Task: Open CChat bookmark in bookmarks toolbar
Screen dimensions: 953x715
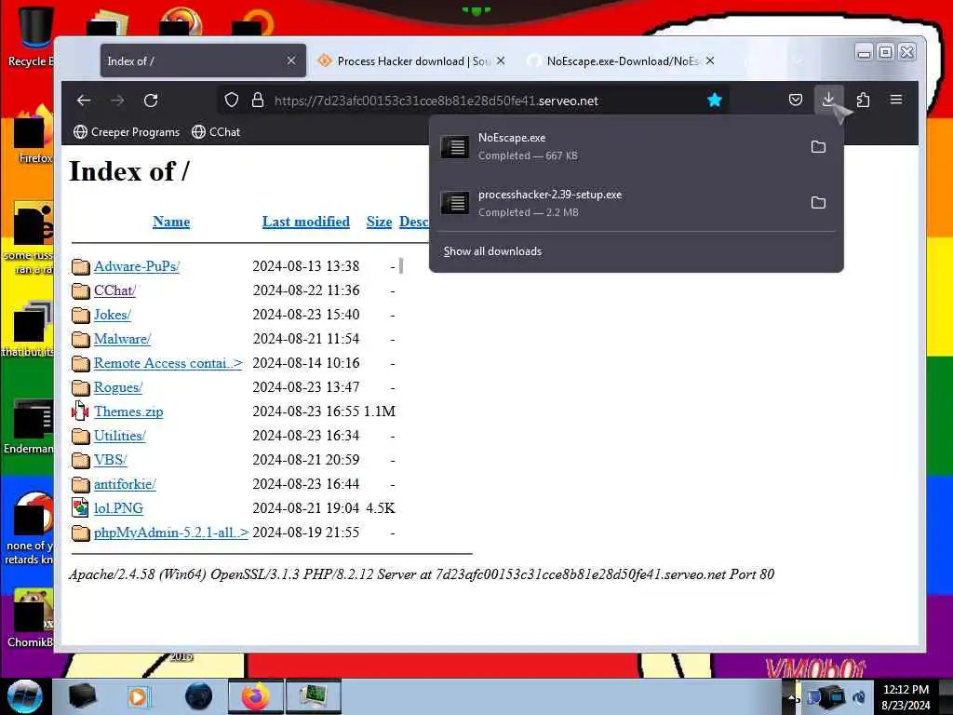Action: point(216,132)
